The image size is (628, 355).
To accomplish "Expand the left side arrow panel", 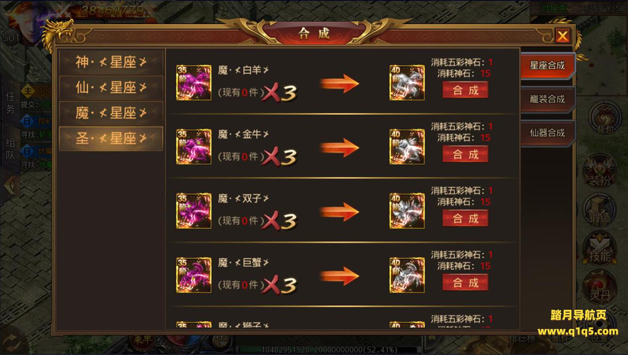I will pyautogui.click(x=11, y=186).
